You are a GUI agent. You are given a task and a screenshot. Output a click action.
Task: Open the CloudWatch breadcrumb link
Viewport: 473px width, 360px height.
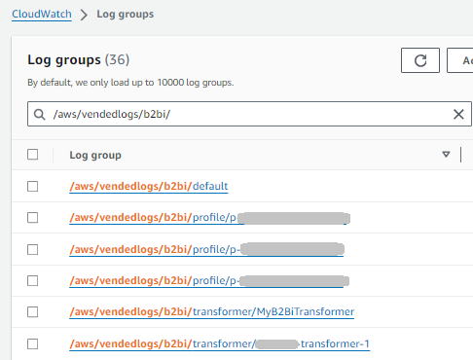click(x=42, y=15)
